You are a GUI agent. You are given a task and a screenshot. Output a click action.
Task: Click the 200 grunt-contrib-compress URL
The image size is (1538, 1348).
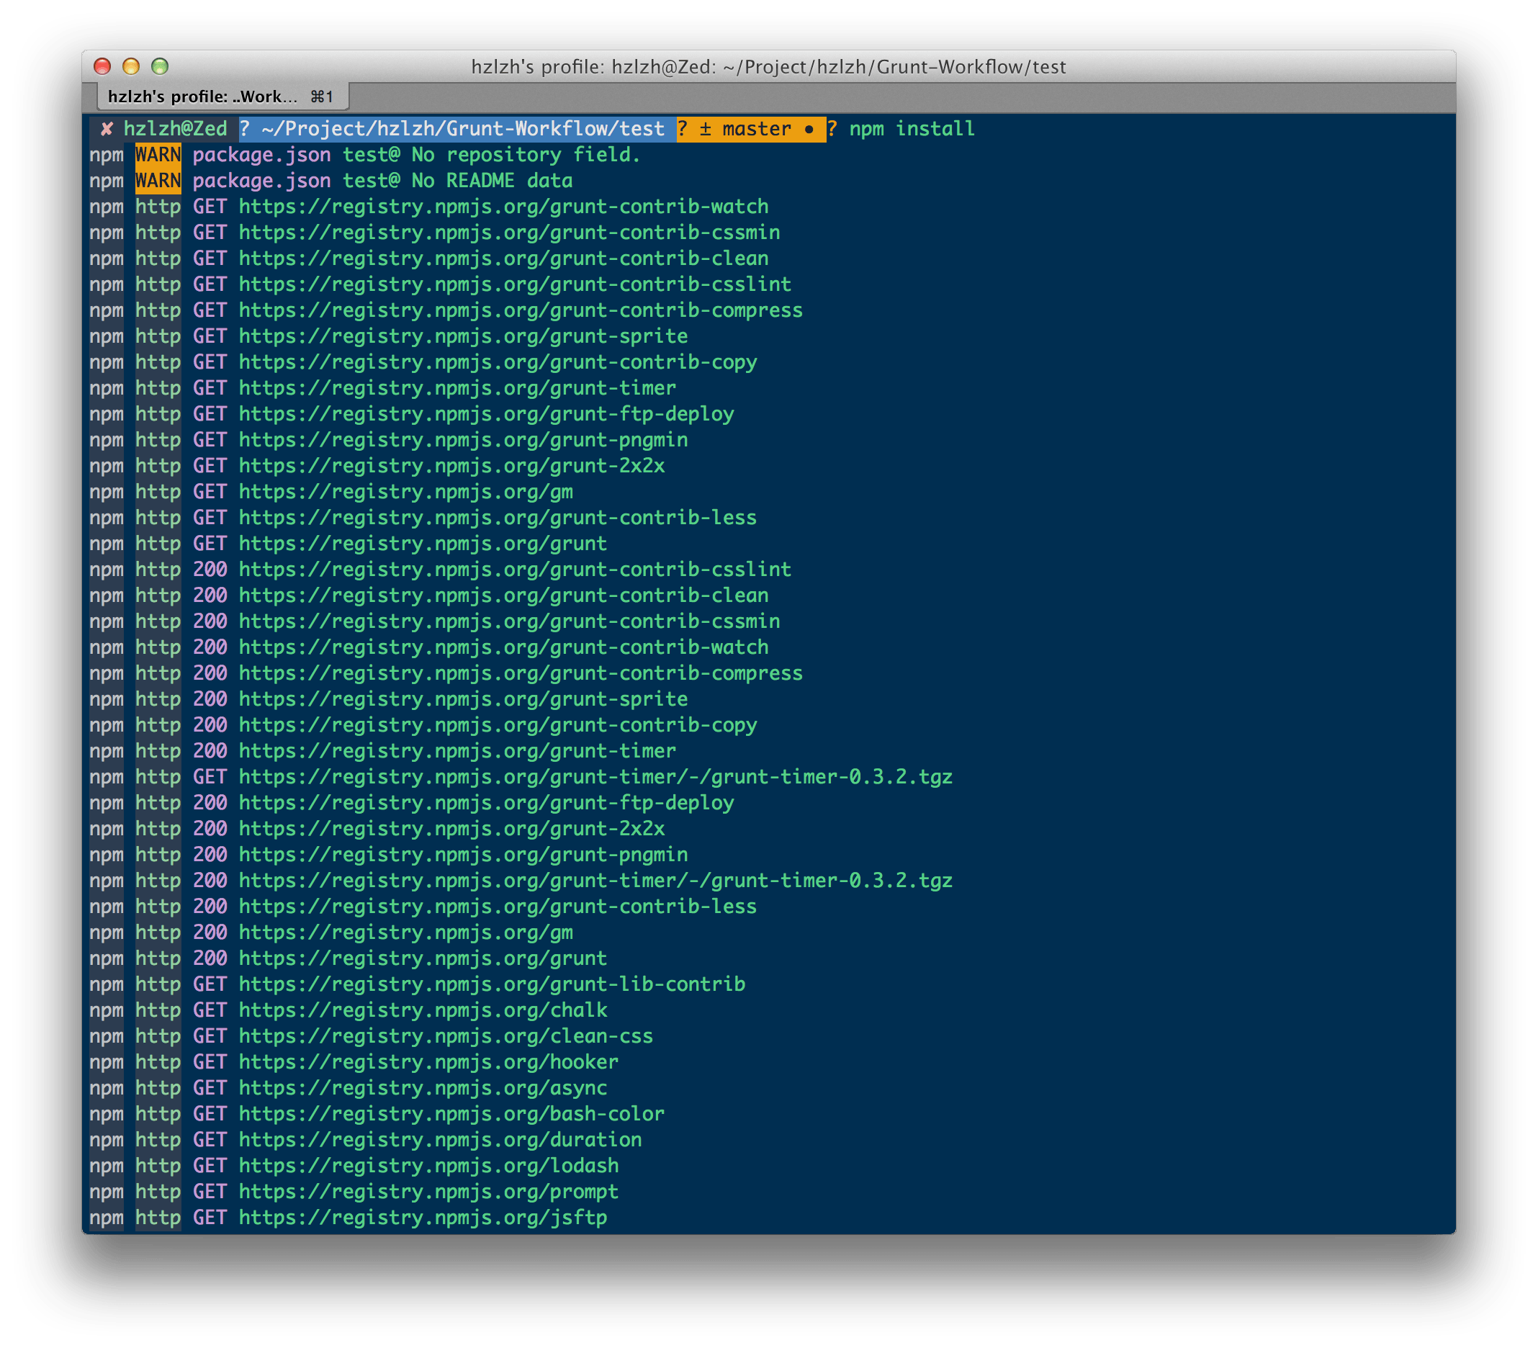point(521,673)
